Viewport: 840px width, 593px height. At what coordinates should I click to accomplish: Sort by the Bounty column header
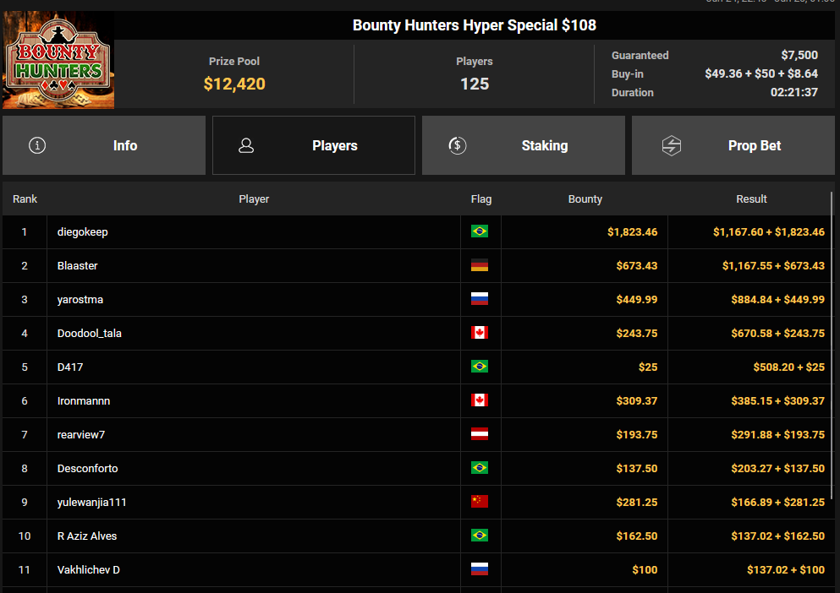point(585,199)
